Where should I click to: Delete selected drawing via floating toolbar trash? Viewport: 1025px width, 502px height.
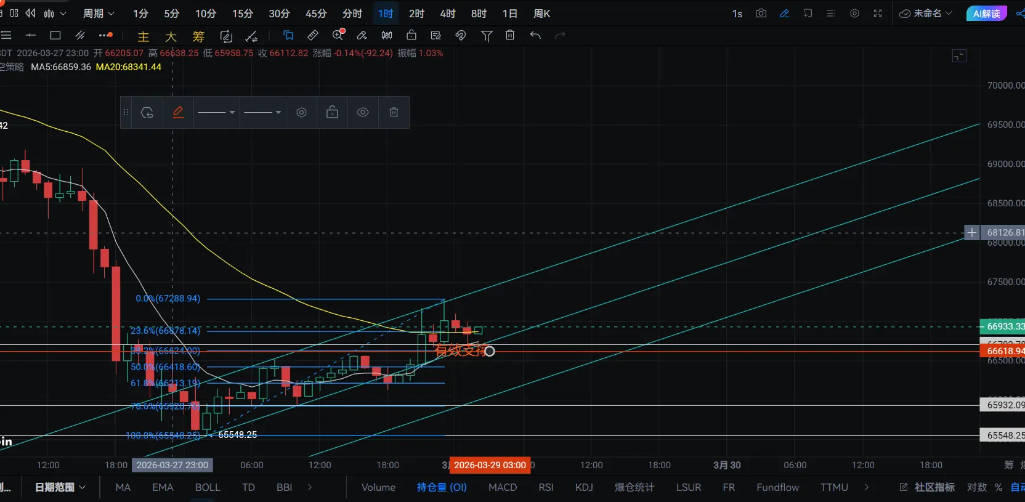pyautogui.click(x=394, y=112)
